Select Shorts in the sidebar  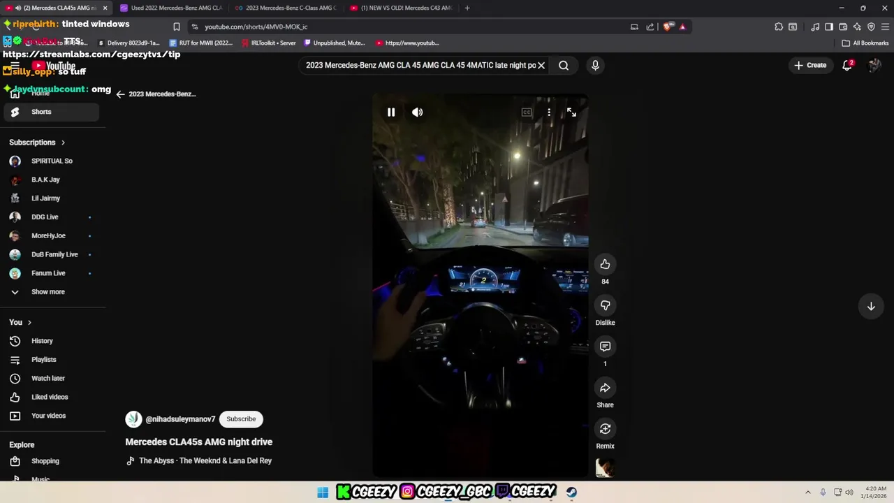coord(51,112)
